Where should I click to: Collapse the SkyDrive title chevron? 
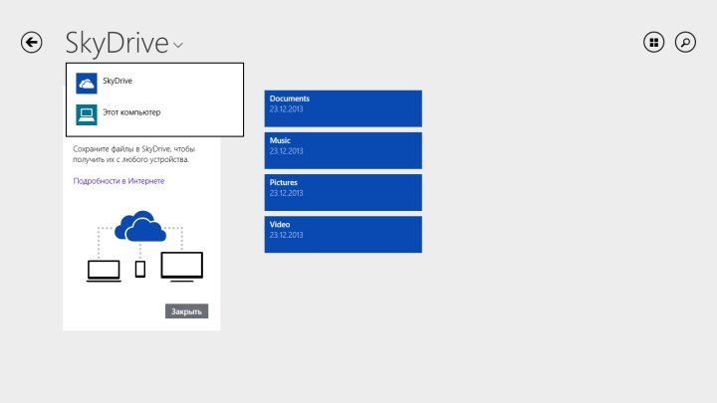pos(178,45)
